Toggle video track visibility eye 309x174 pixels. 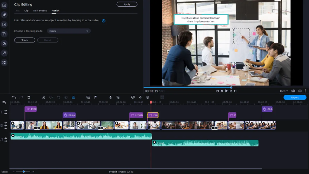coord(5,123)
